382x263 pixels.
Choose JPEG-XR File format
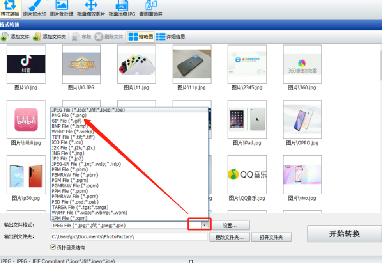click(x=129, y=164)
